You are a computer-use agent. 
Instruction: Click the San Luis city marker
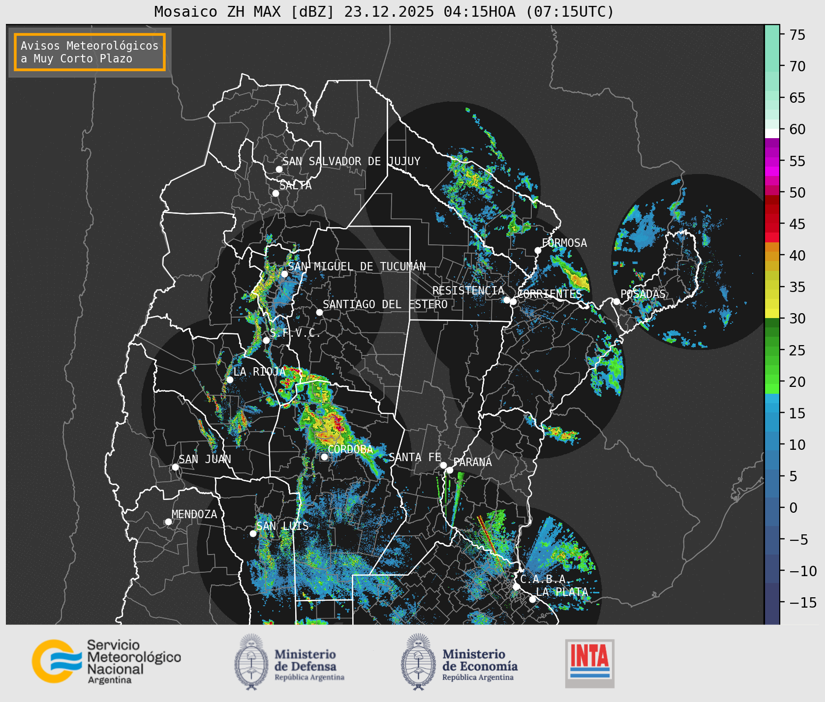pyautogui.click(x=253, y=533)
